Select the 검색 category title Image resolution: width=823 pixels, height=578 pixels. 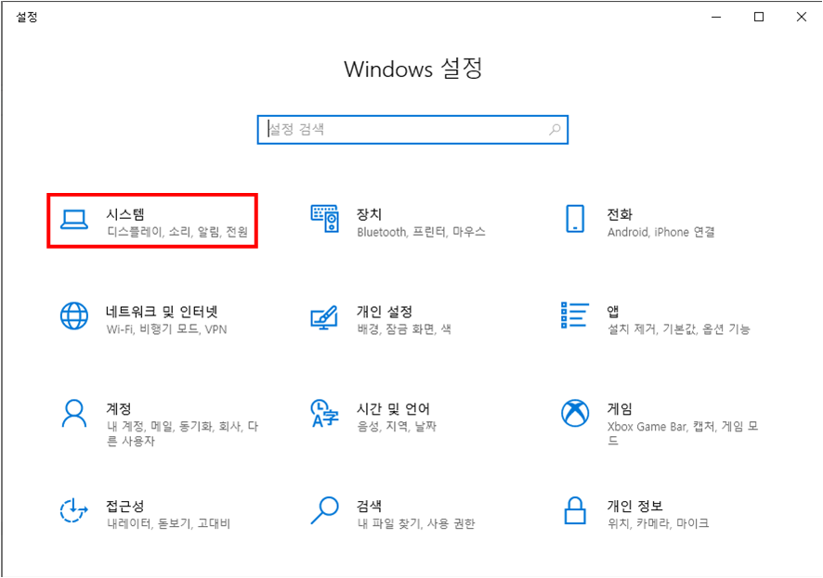[369, 506]
